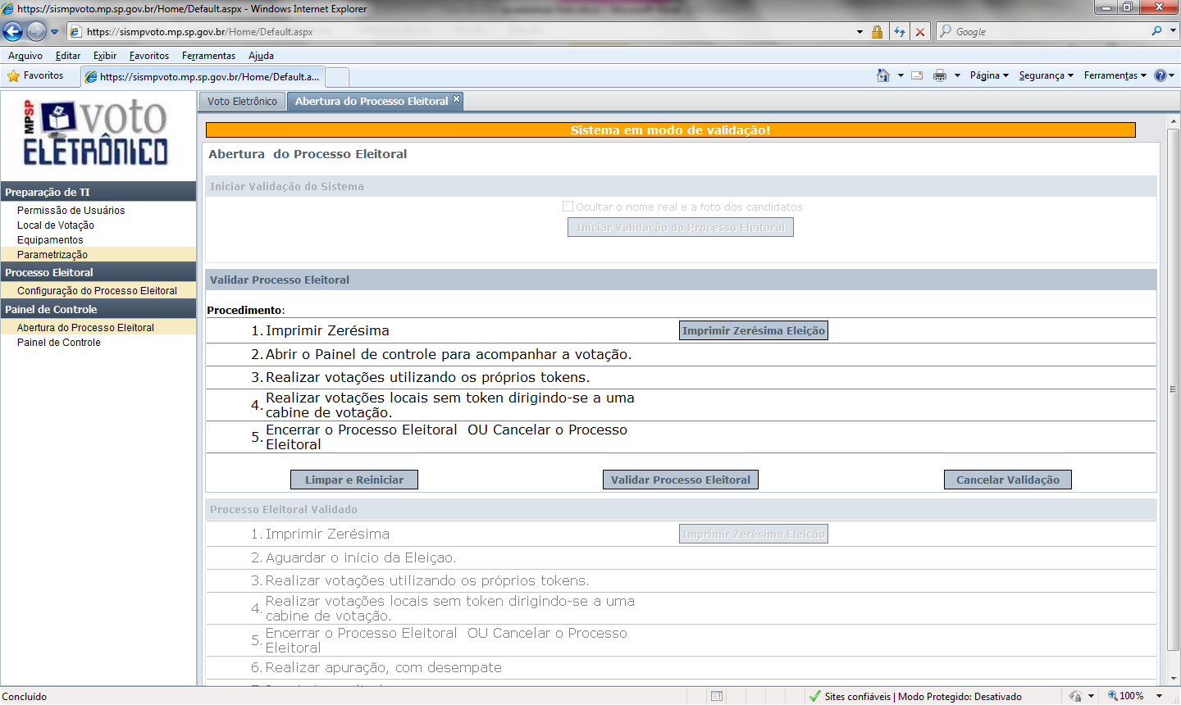
Task: Click the padlock security report icon
Action: [x=877, y=32]
